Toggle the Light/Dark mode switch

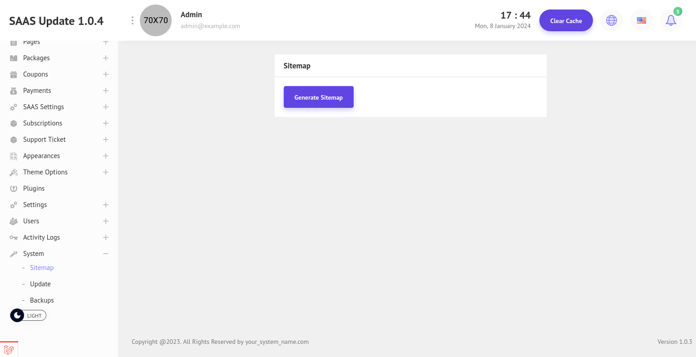[x=28, y=315]
